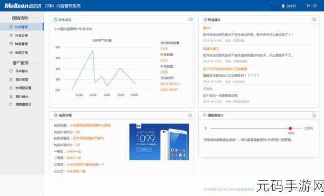This screenshot has width=324, height=196.
Task: Click the 秒杀管理 home icon in sidebar
Action: (11, 27)
